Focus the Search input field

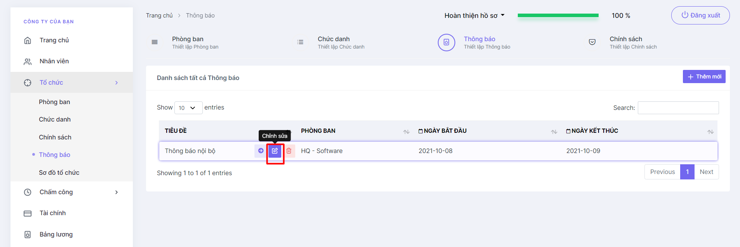coord(678,108)
